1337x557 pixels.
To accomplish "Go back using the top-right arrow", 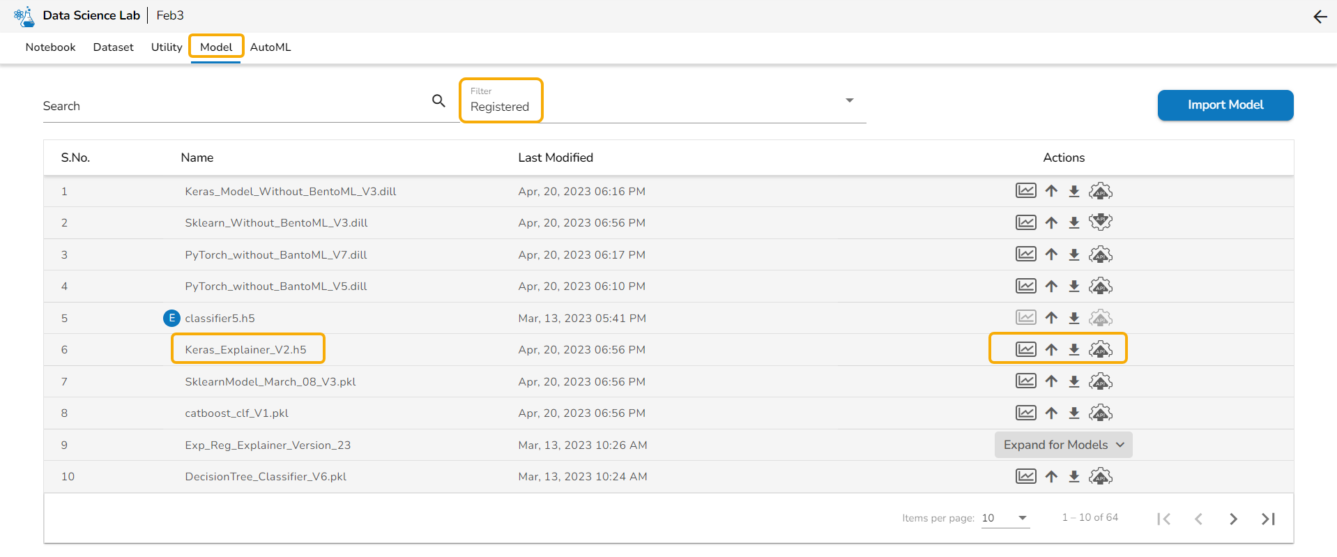I will (1320, 17).
